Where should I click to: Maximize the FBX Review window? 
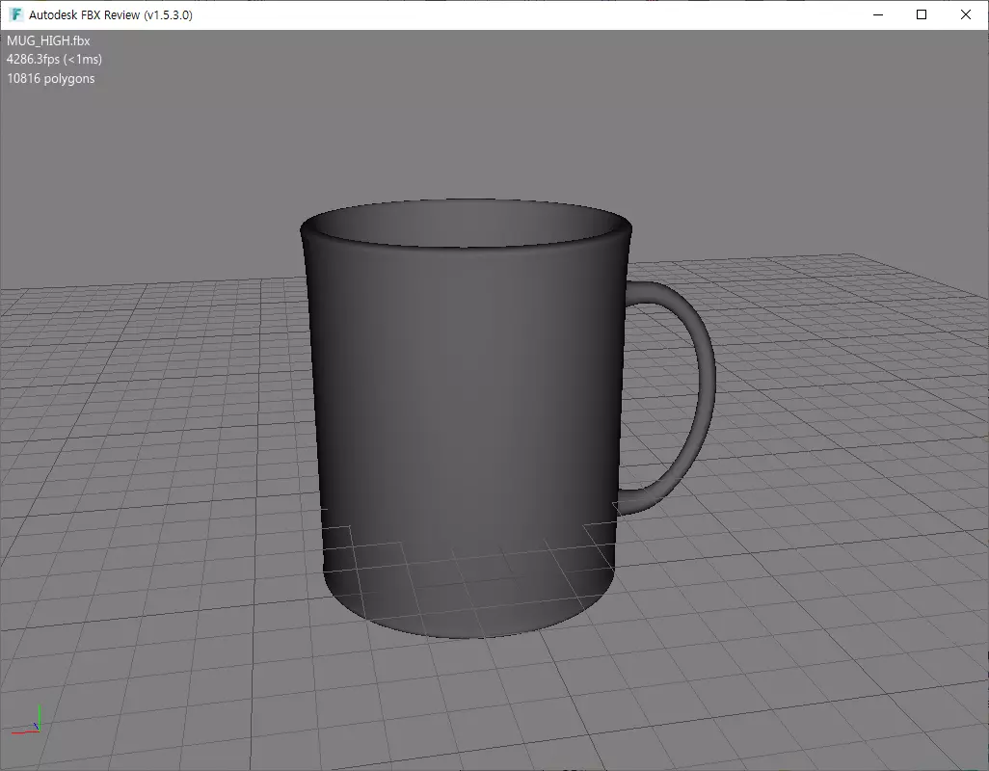tap(922, 14)
